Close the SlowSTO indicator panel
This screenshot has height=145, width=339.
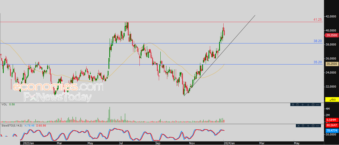pyautogui.click(x=298, y=125)
